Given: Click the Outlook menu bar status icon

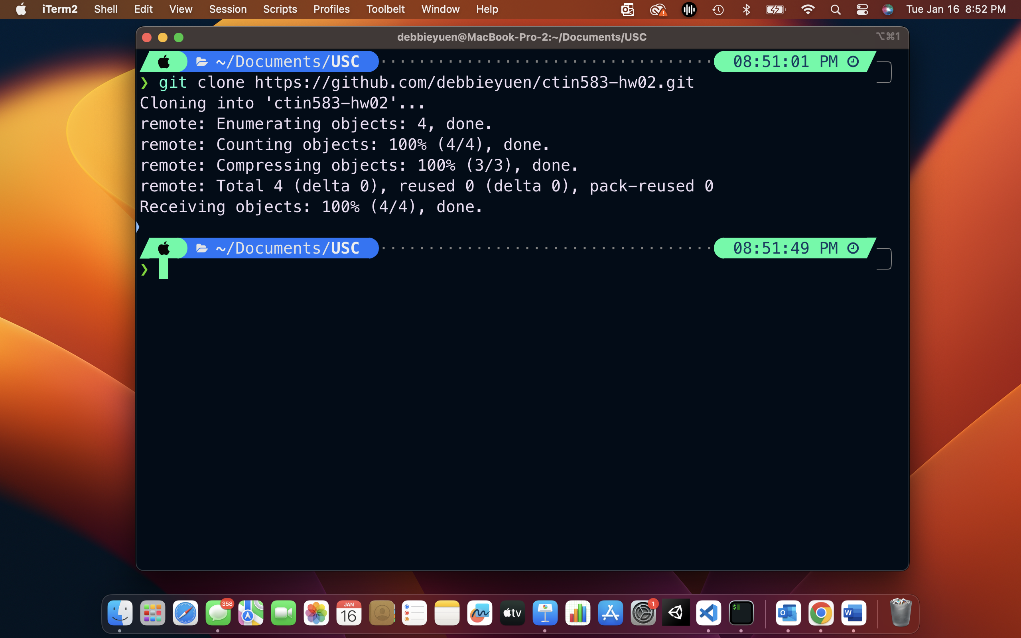Looking at the screenshot, I should click(x=627, y=9).
